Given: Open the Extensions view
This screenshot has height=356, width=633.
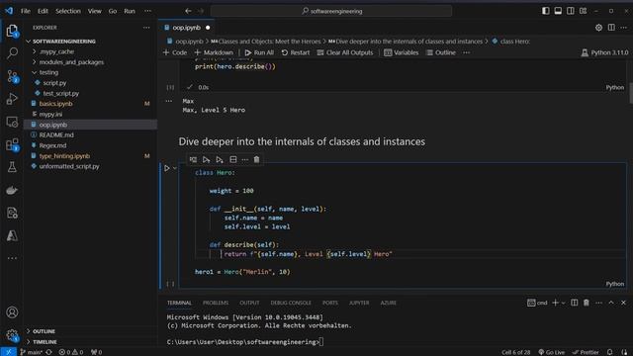Looking at the screenshot, I should [12, 144].
